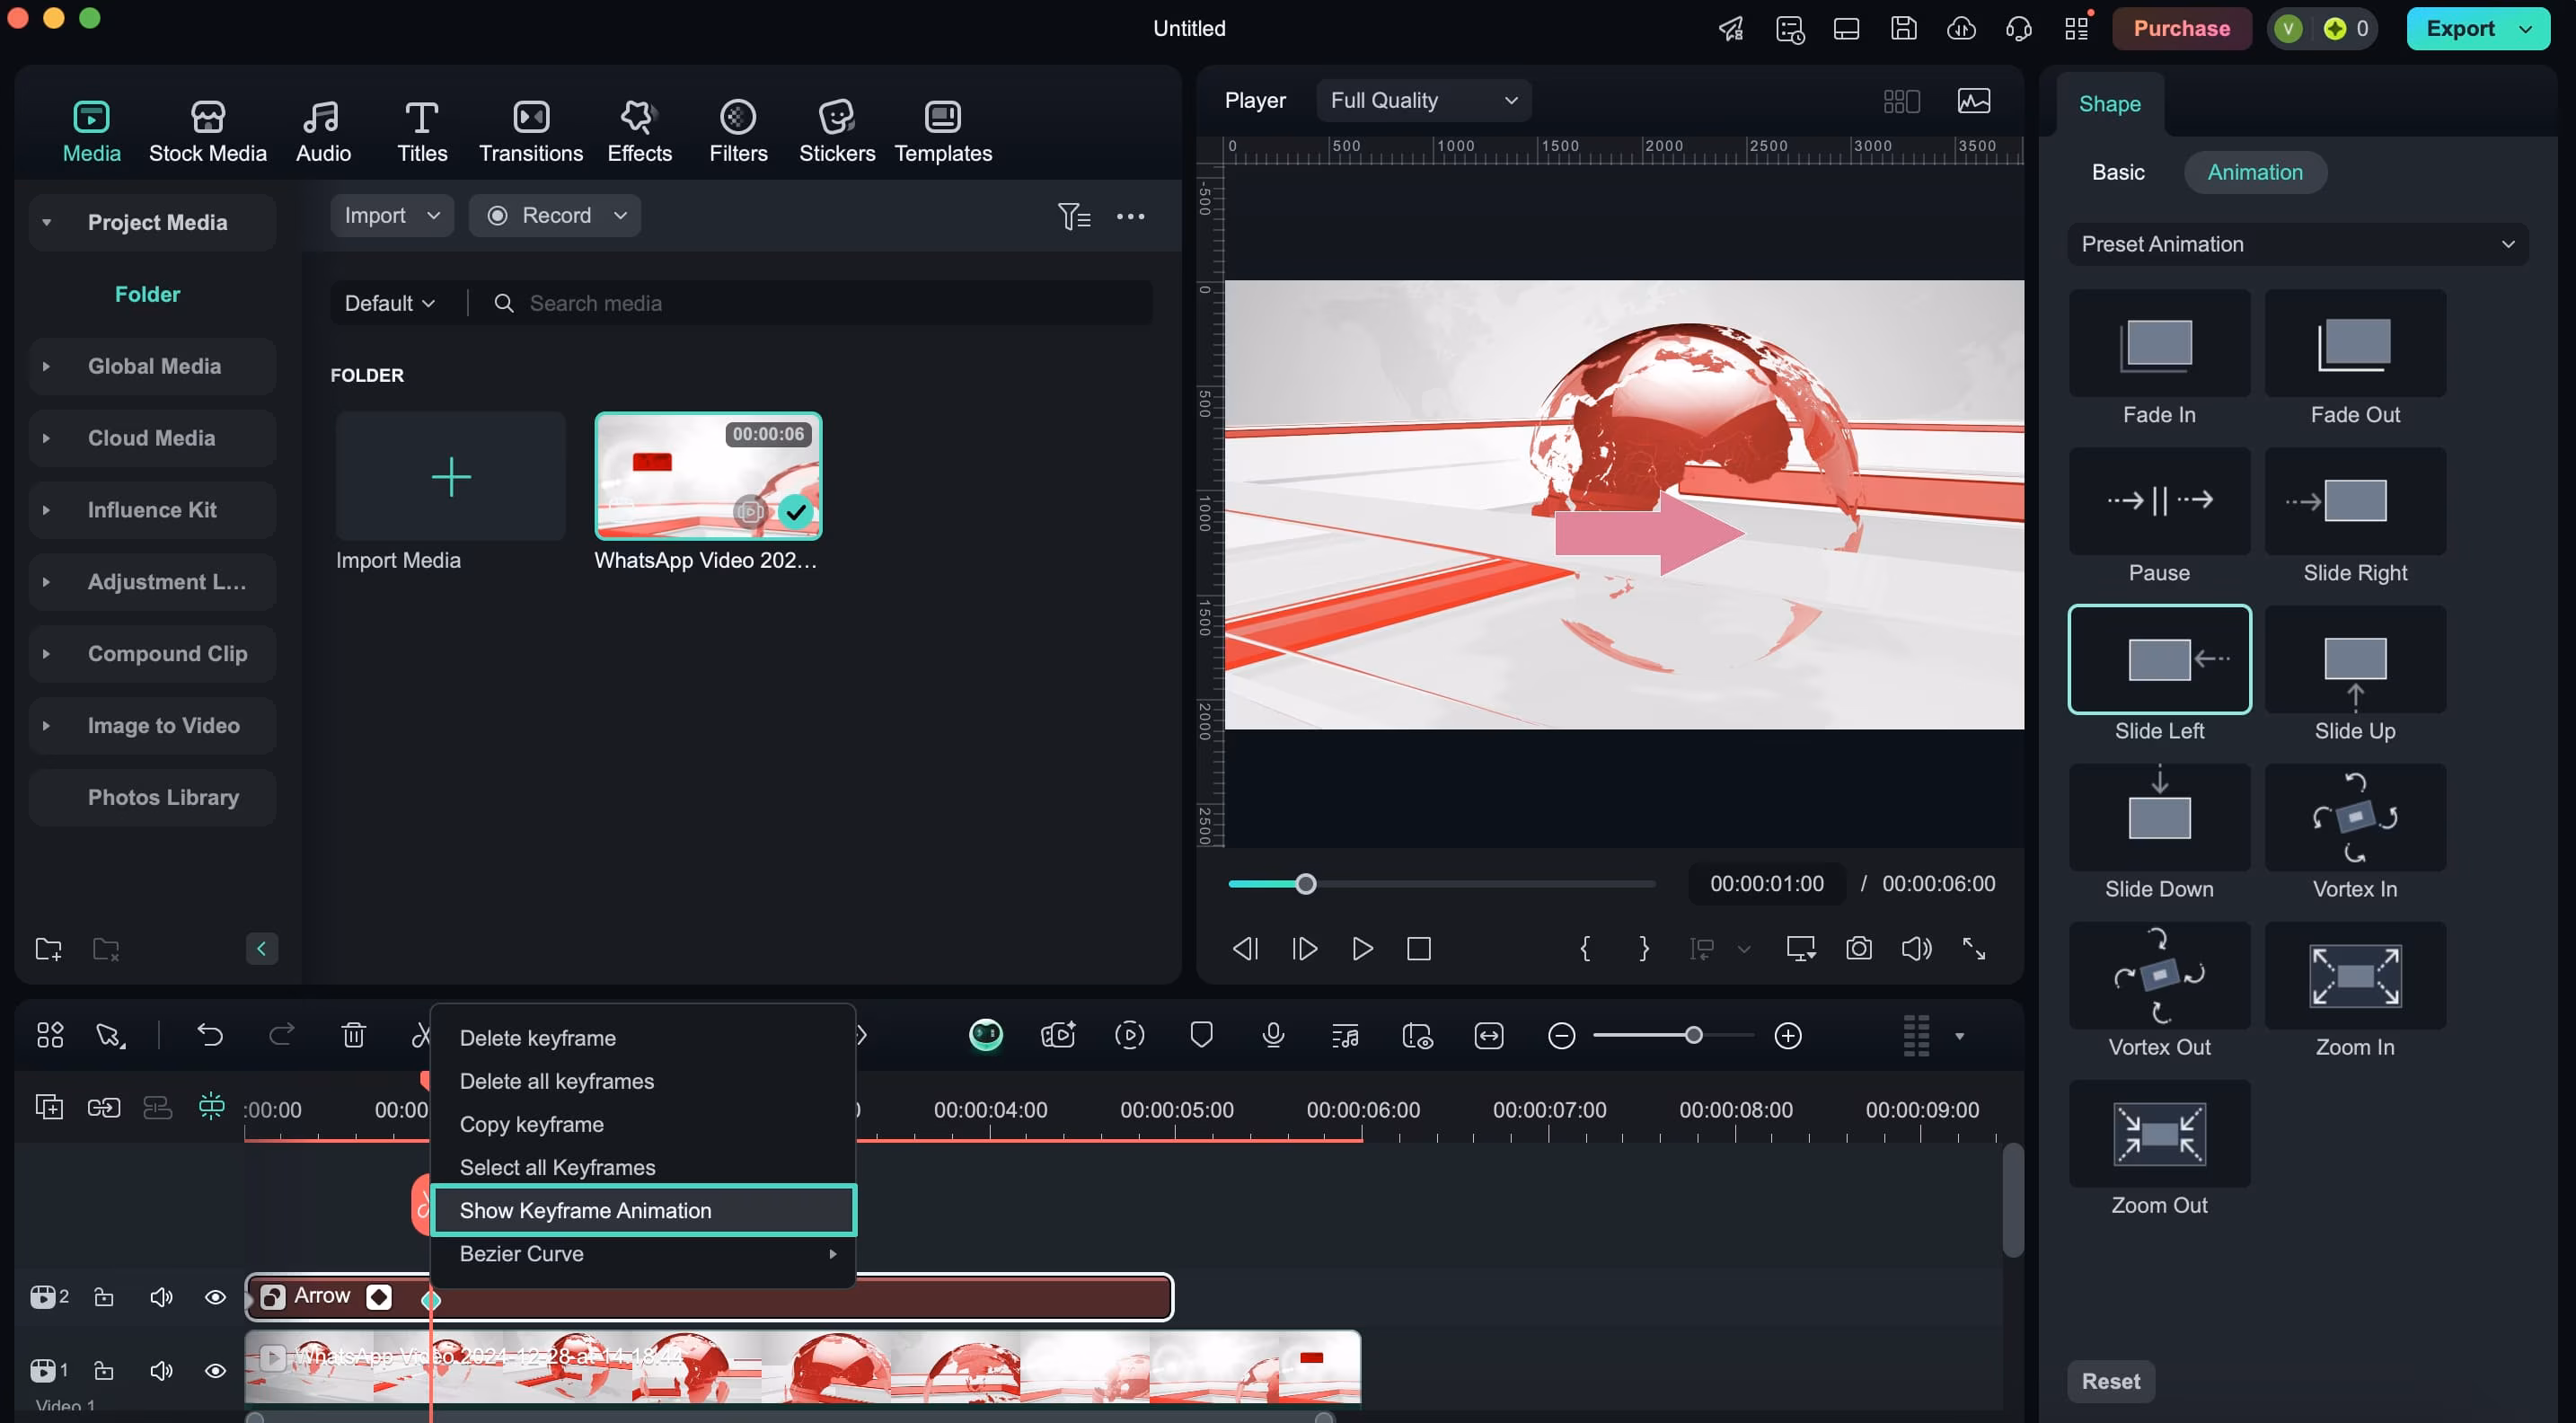The height and width of the screenshot is (1423, 2576).
Task: Select the Slide Right animation preset
Action: (2354, 501)
